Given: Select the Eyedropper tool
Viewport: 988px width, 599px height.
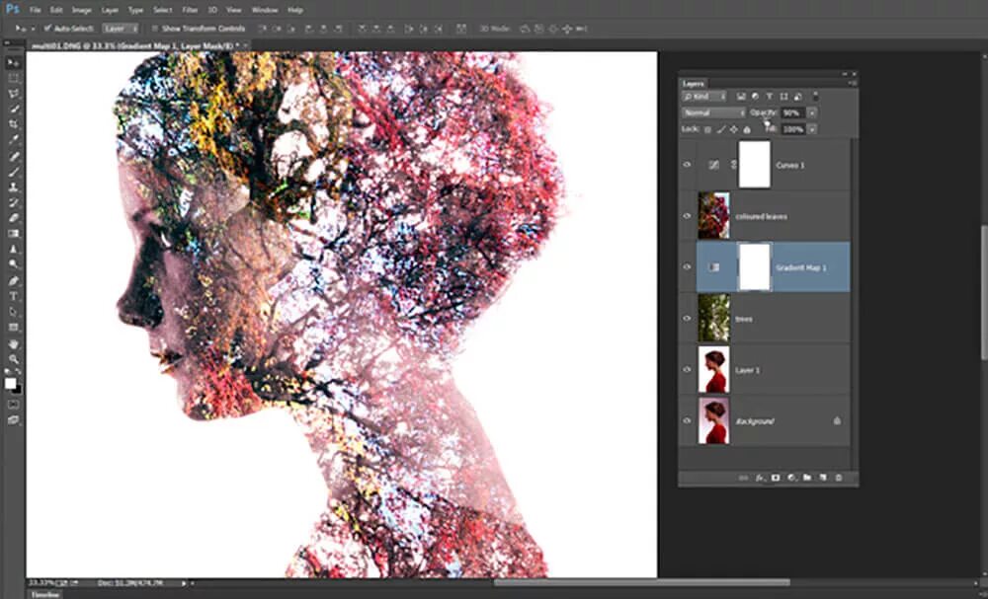Looking at the screenshot, I should click(13, 140).
